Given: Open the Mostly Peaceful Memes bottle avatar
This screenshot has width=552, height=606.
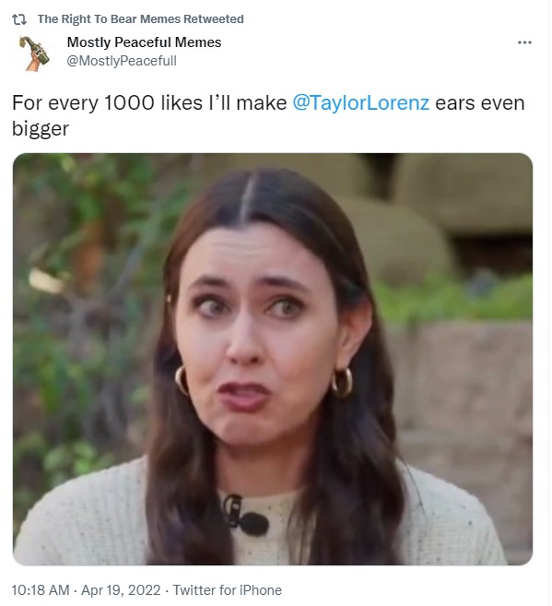Looking at the screenshot, I should 34,53.
